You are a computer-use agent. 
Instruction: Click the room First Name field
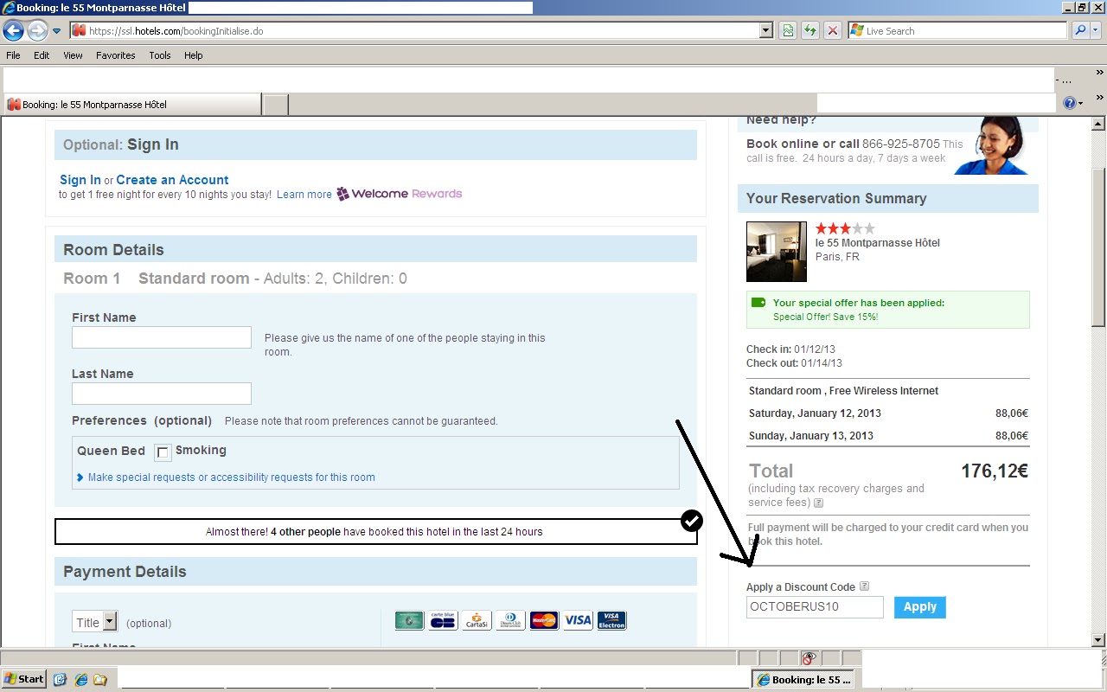162,337
